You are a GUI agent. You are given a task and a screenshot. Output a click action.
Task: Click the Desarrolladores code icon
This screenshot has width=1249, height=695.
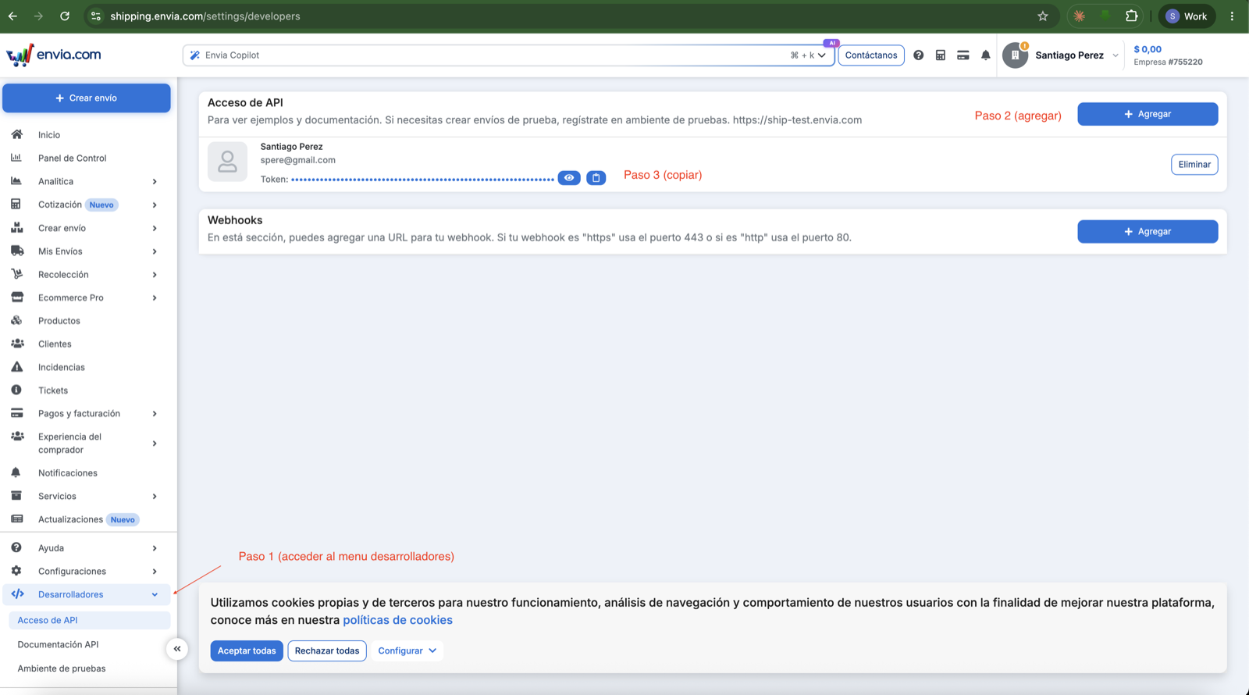pos(17,594)
